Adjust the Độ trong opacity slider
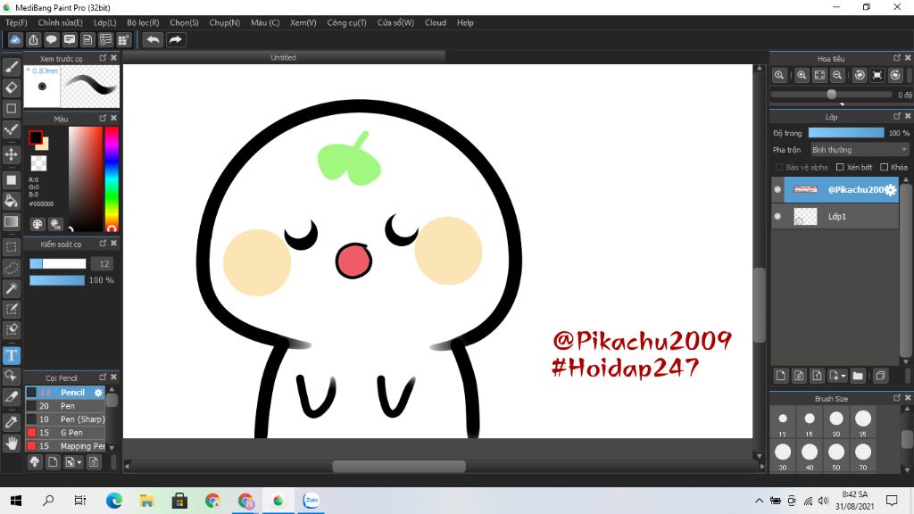 (846, 133)
